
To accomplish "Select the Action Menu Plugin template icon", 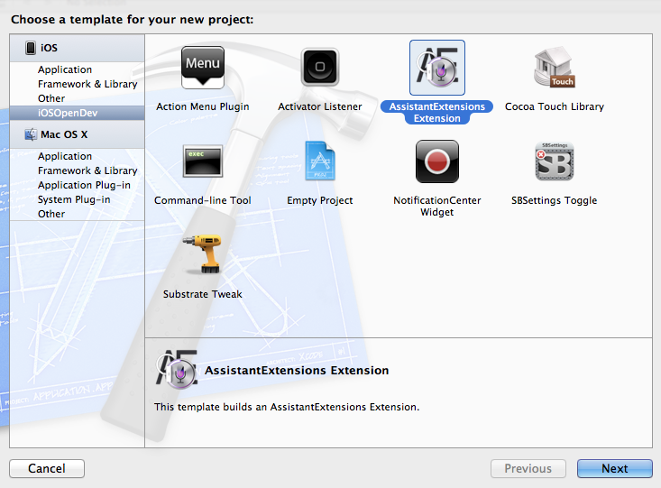I will (202, 69).
